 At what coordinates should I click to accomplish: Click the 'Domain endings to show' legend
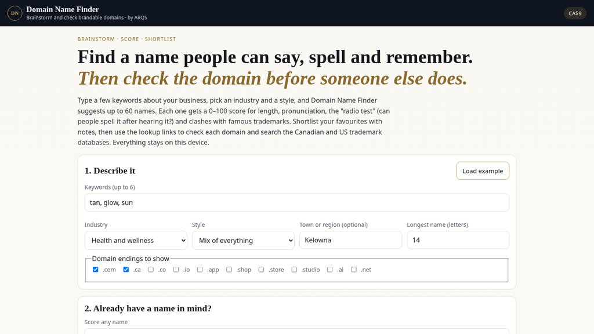[x=131, y=259]
